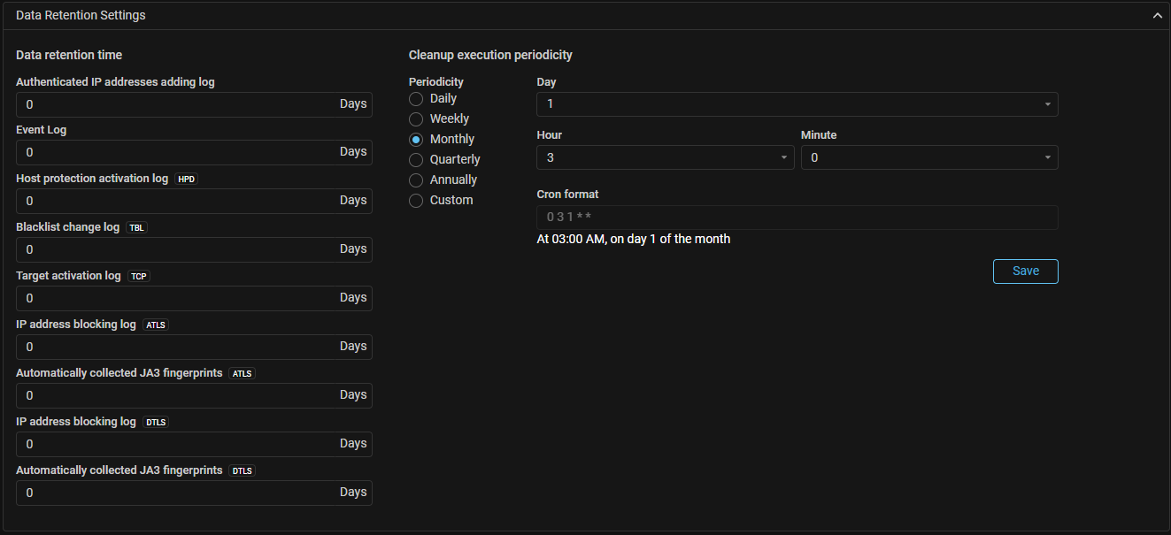Focus Target activation log input field

[x=177, y=299]
